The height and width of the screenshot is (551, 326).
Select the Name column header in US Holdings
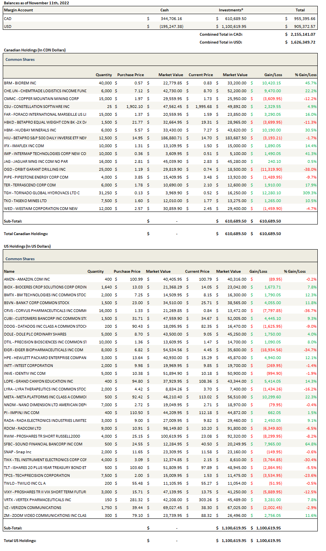coord(9,271)
